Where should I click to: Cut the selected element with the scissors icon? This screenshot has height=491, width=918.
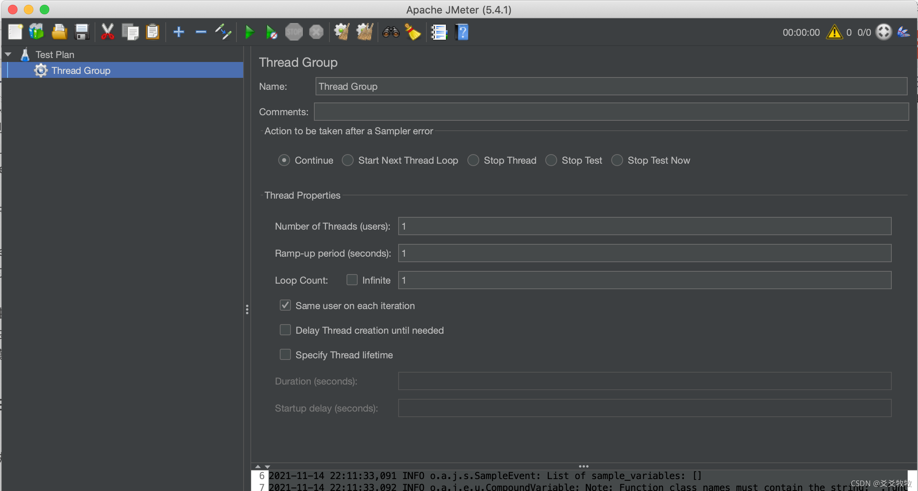pos(107,32)
